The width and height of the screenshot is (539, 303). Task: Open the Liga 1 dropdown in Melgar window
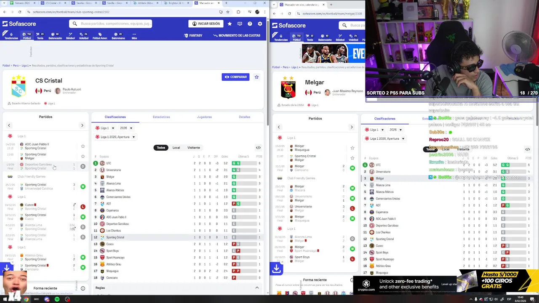[x=374, y=130]
